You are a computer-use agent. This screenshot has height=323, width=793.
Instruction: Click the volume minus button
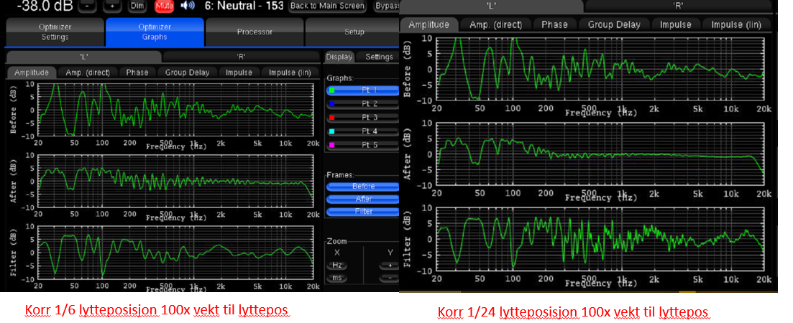86,6
